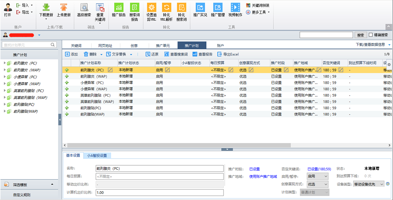Open the 设备类型 combo box
The width and height of the screenshot is (393, 200).
point(369,184)
